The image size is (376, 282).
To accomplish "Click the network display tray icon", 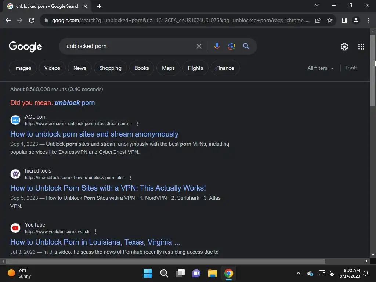I will [322, 273].
